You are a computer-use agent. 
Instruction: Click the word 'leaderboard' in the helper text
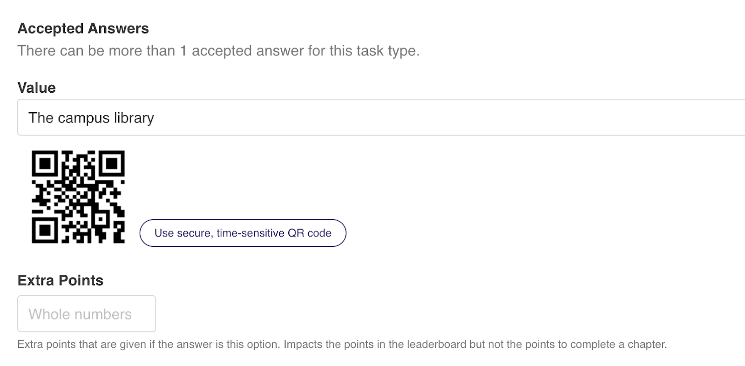pos(436,345)
